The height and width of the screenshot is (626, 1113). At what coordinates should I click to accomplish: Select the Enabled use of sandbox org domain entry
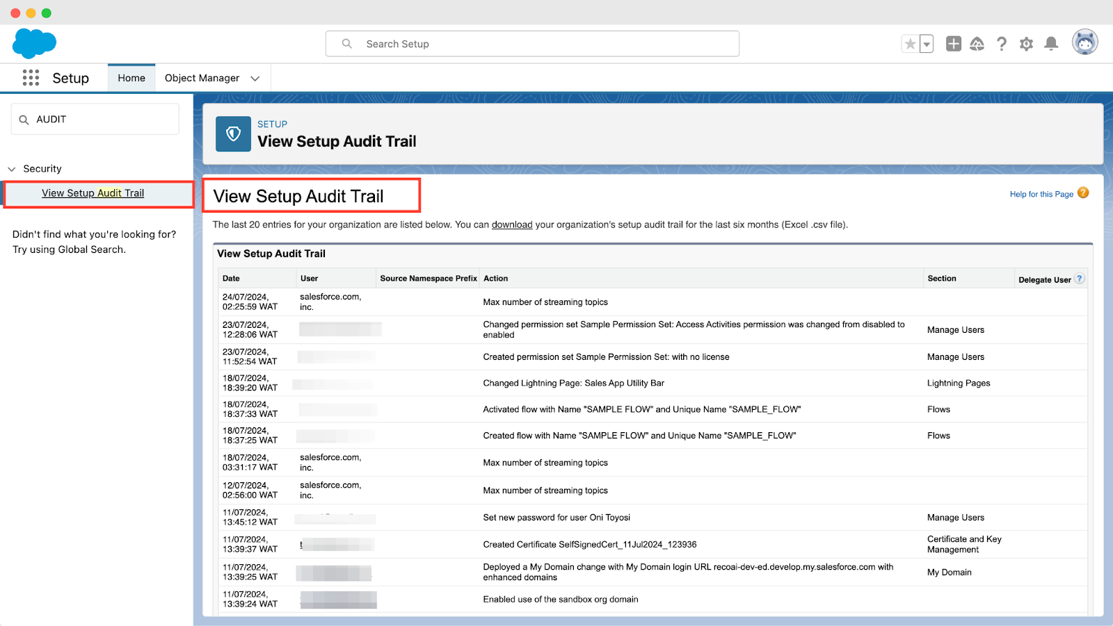click(x=560, y=600)
